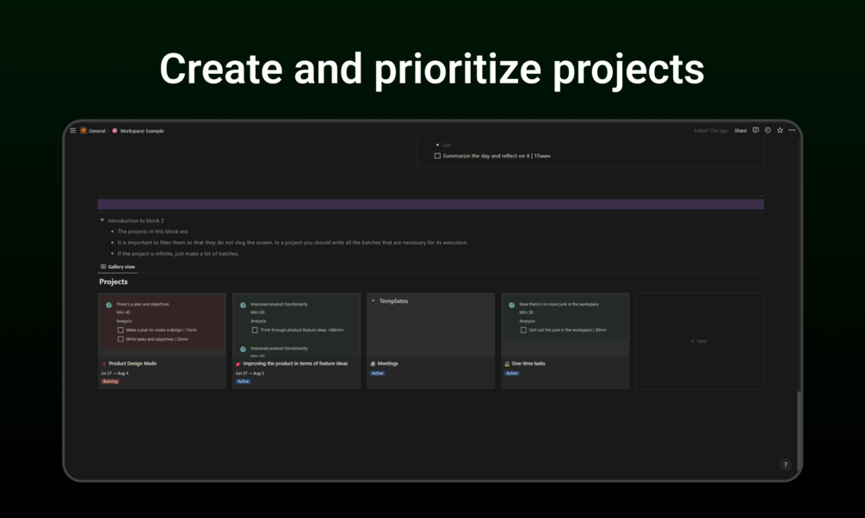This screenshot has height=518, width=865.
Task: Add a new project with + New
Action: coord(699,341)
